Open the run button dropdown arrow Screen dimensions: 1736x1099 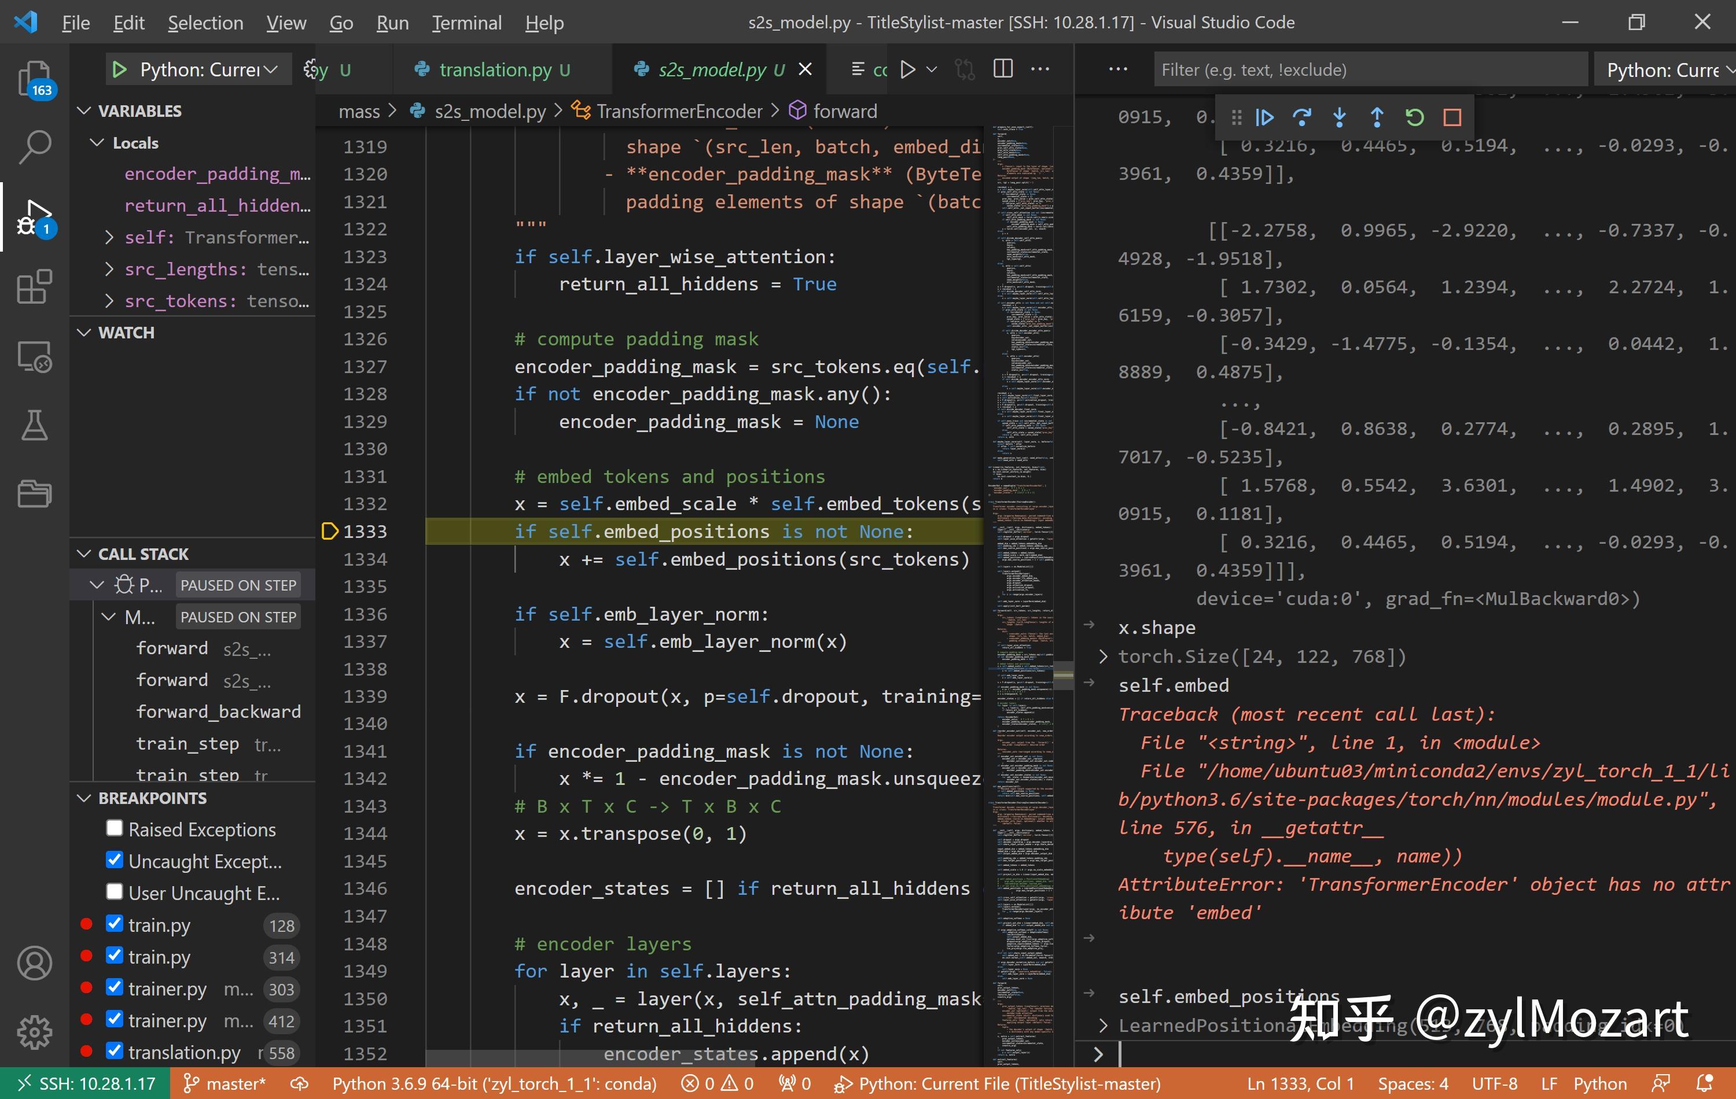coord(932,69)
